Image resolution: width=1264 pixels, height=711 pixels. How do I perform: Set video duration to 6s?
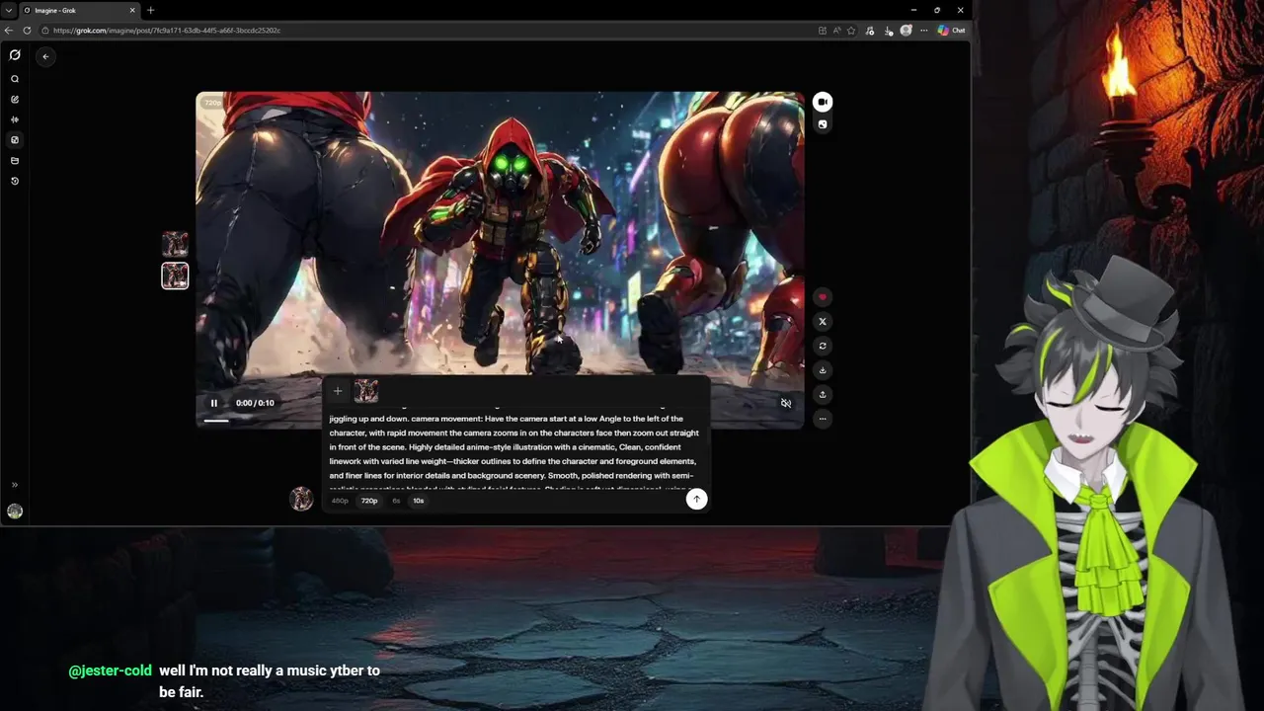tap(396, 501)
